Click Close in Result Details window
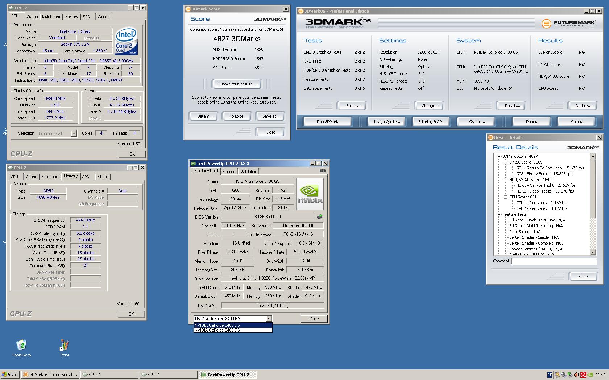The height and width of the screenshot is (380, 609). pyautogui.click(x=583, y=276)
